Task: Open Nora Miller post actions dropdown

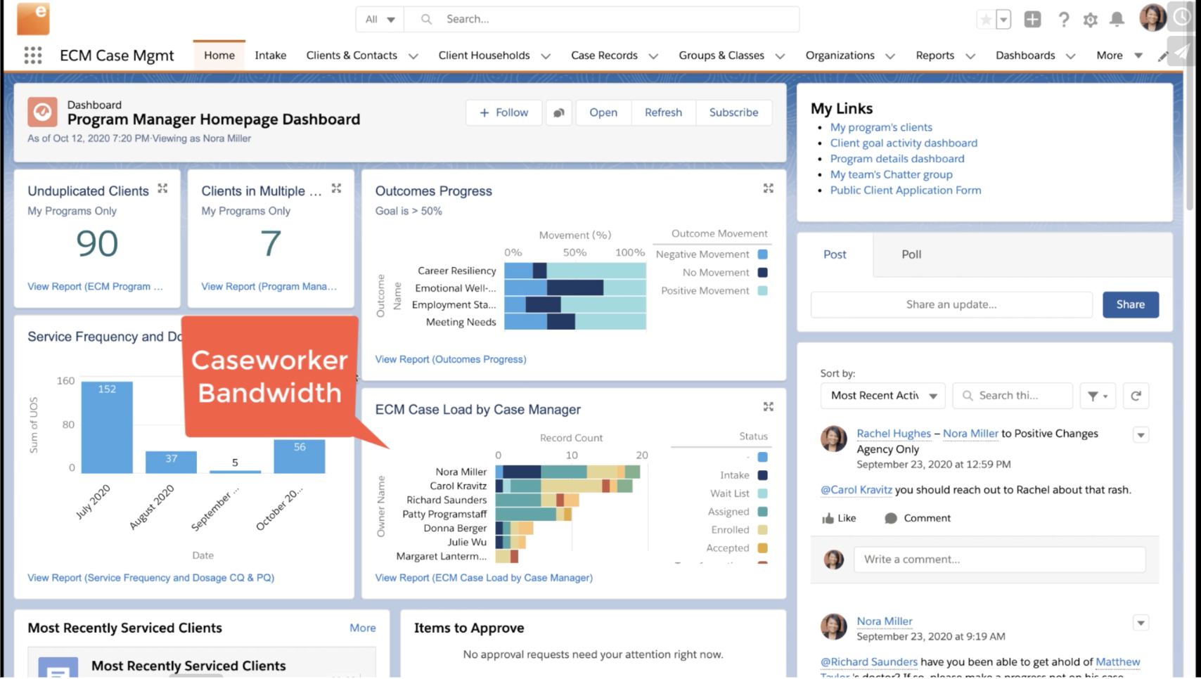Action: (1141, 623)
